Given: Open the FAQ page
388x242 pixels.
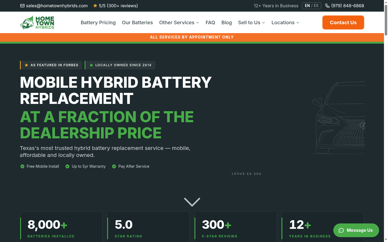Looking at the screenshot, I should pyautogui.click(x=210, y=23).
